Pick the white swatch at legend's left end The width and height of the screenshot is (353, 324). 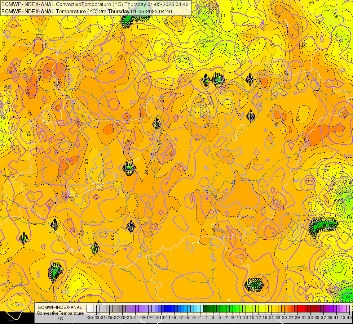pyautogui.click(x=88, y=309)
